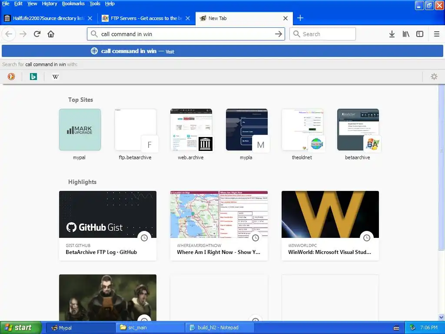This screenshot has width=445, height=334.
Task: Click the system tray icon beside the clock
Action: coord(413,328)
